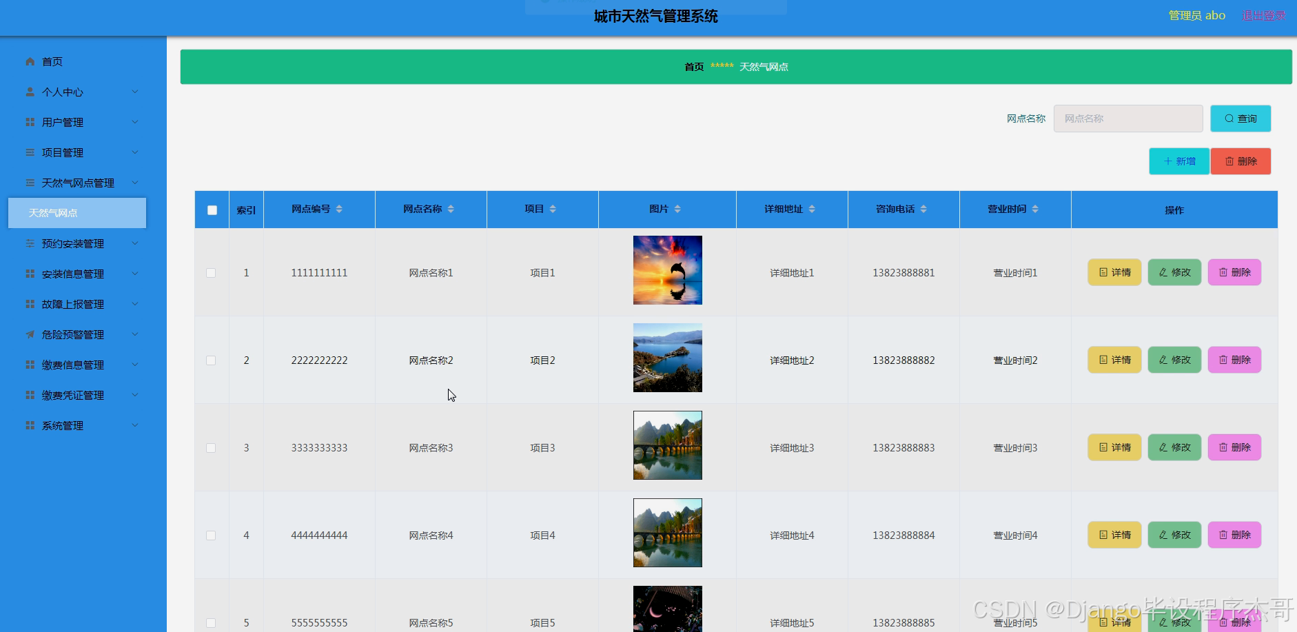Click 修改 for 网点名称2
Image resolution: width=1297 pixels, height=632 pixels.
click(x=1174, y=360)
